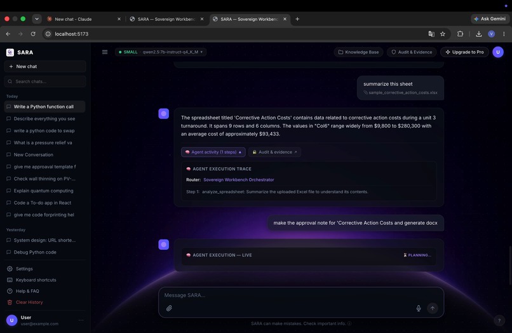Open Help & FAQ
512x333 pixels.
[x=27, y=291]
